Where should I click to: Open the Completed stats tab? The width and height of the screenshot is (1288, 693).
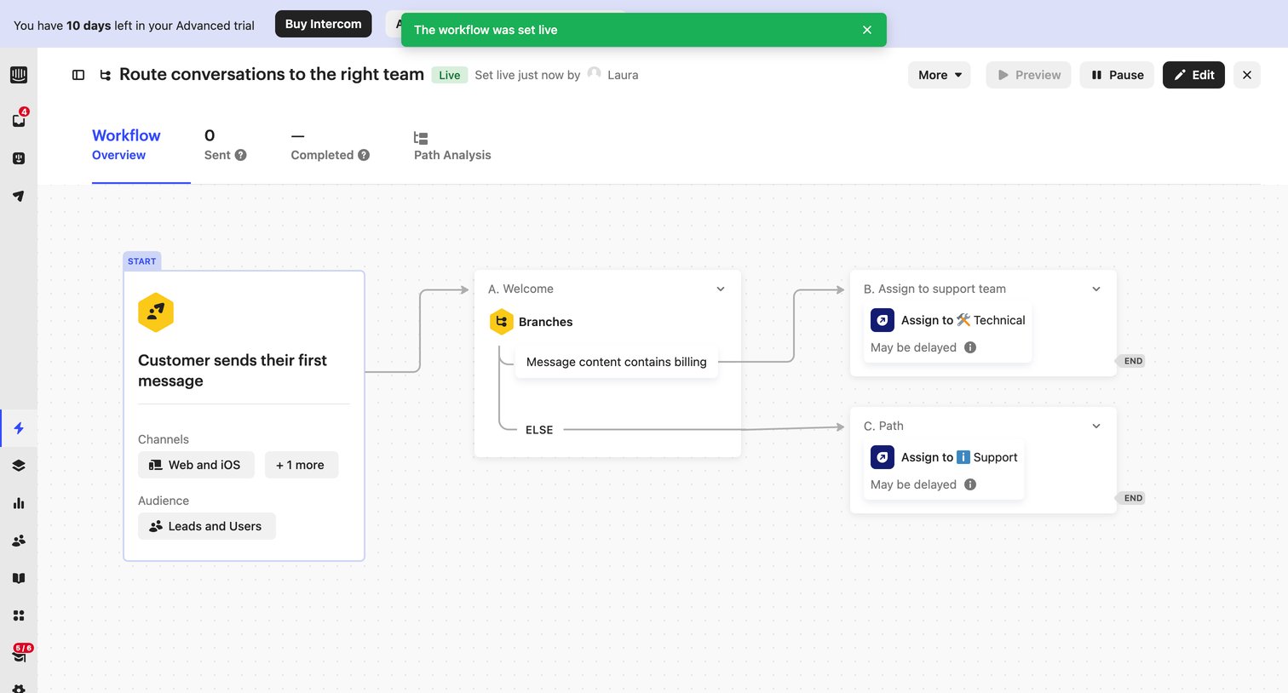(x=331, y=145)
